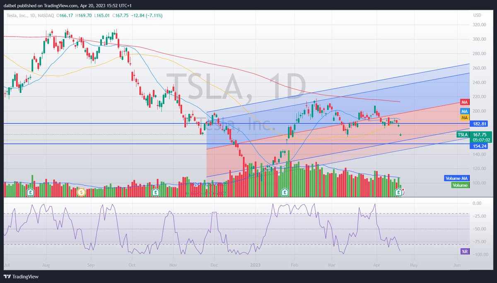This screenshot has width=497, height=283.
Task: Click the countdown timer 05:07:02
Action: 481,140
